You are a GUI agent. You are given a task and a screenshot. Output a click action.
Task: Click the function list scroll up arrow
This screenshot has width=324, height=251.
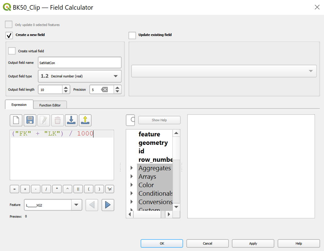pyautogui.click(x=176, y=133)
